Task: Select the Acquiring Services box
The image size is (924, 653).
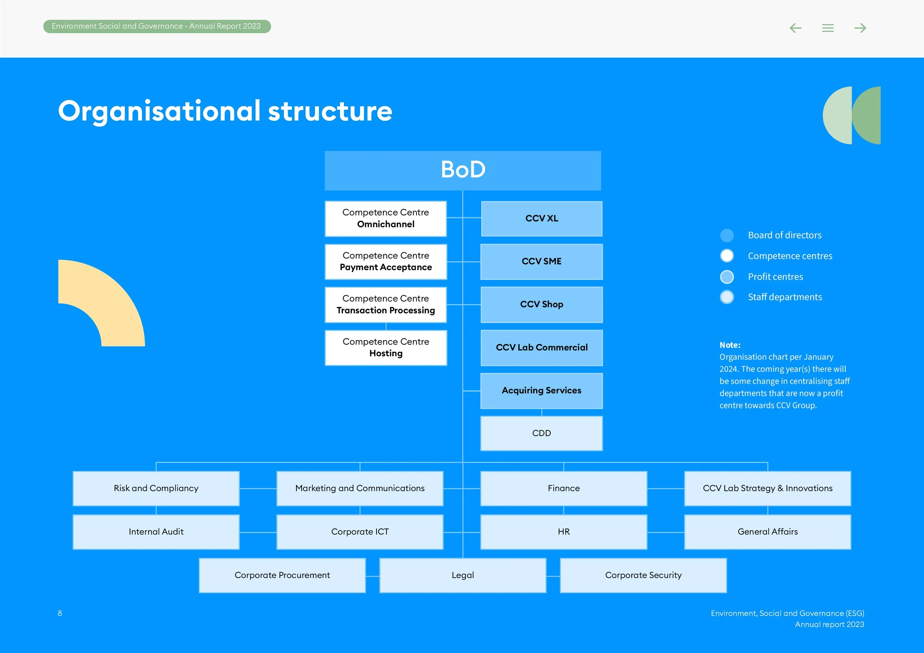Action: point(541,391)
